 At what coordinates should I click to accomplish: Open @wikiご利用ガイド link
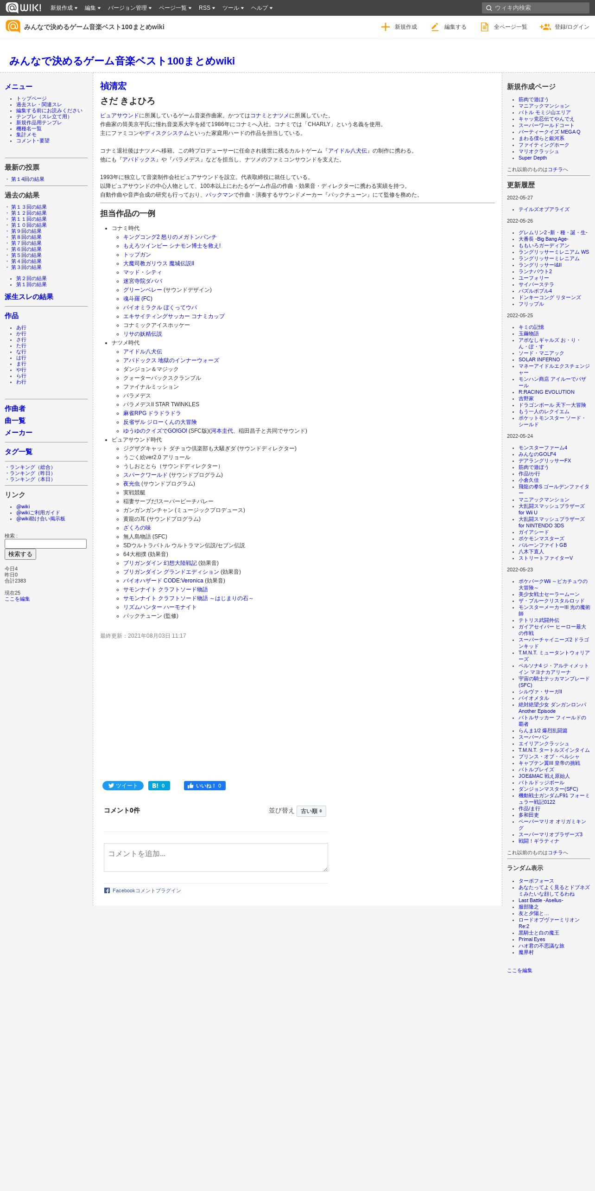tap(38, 512)
